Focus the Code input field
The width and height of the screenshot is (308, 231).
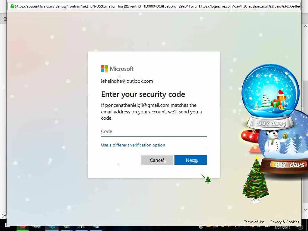pos(154,131)
